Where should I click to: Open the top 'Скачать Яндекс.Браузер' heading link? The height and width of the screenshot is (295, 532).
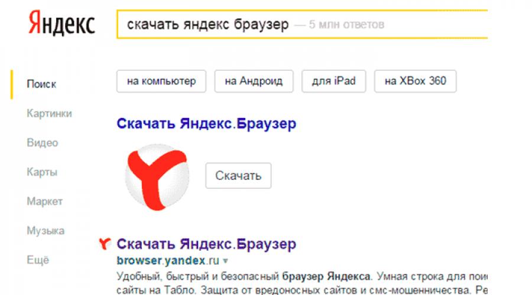click(x=206, y=124)
